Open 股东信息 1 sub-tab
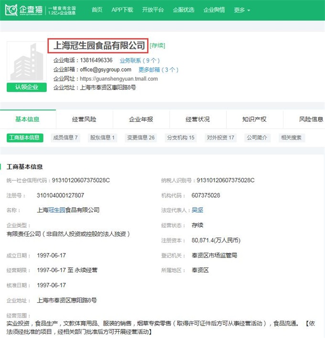The image size is (325, 338). click(x=102, y=137)
